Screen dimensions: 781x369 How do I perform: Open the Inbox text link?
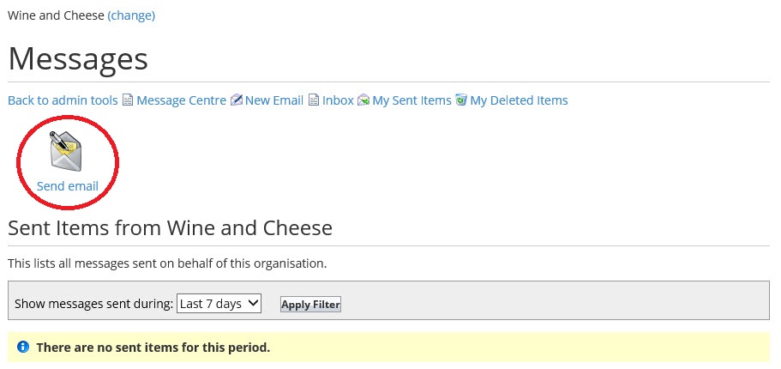coord(338,100)
